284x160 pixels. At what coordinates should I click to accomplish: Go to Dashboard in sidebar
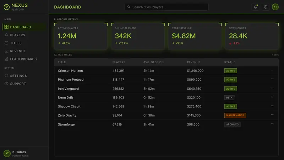(24, 27)
